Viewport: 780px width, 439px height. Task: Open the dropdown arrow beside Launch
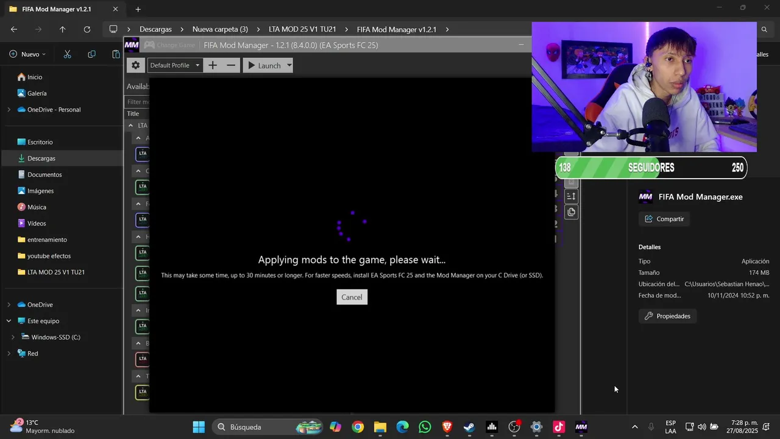(289, 65)
